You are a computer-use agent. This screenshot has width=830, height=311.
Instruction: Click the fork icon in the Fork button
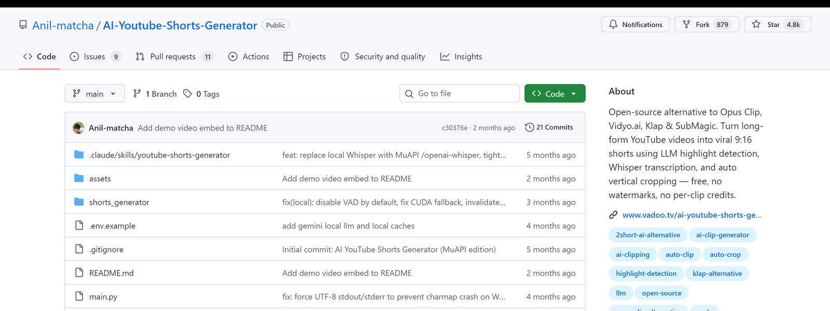[686, 24]
